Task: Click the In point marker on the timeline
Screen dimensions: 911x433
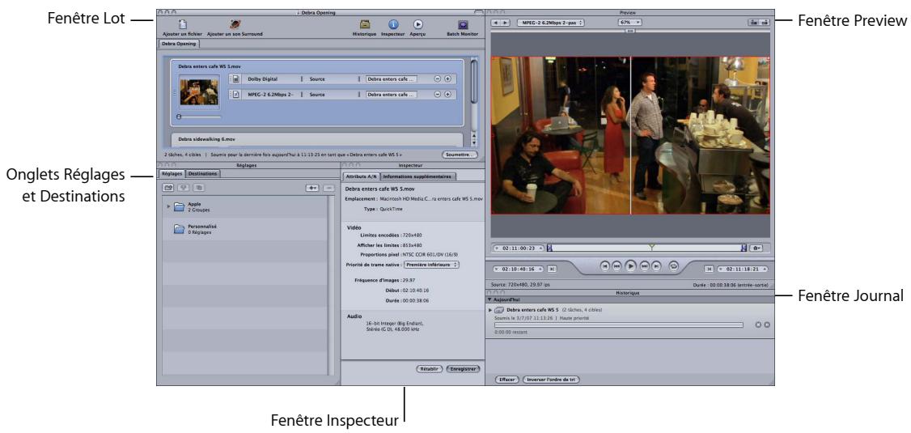Action: (x=549, y=248)
